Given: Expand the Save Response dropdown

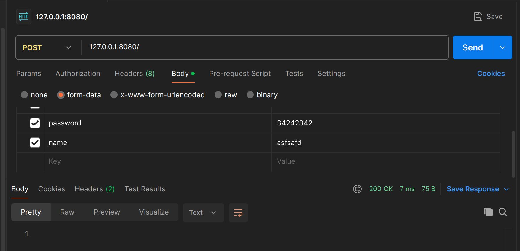Looking at the screenshot, I should click(506, 189).
